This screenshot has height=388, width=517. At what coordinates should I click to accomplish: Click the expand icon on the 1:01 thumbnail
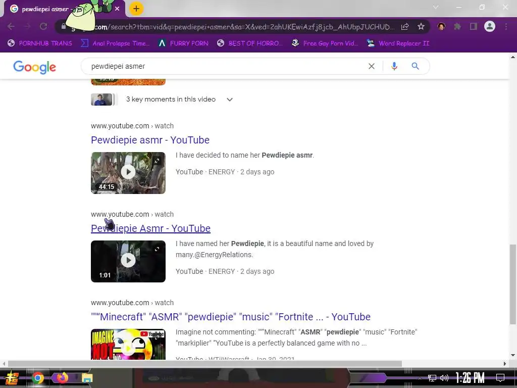tap(158, 249)
